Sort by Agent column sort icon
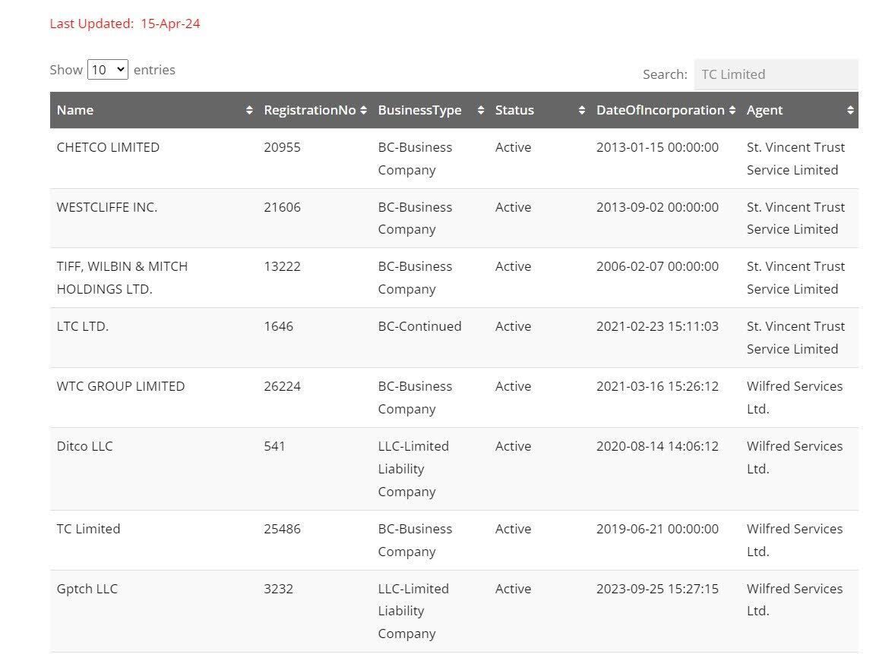The width and height of the screenshot is (895, 654). click(850, 110)
